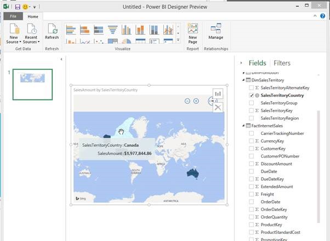Click the OrderDate field label
Viewport: 330px width, 241px height.
point(270,202)
